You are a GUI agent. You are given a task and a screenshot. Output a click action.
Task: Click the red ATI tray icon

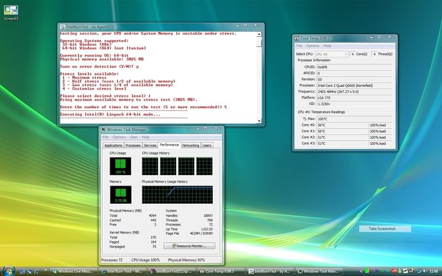point(394,271)
